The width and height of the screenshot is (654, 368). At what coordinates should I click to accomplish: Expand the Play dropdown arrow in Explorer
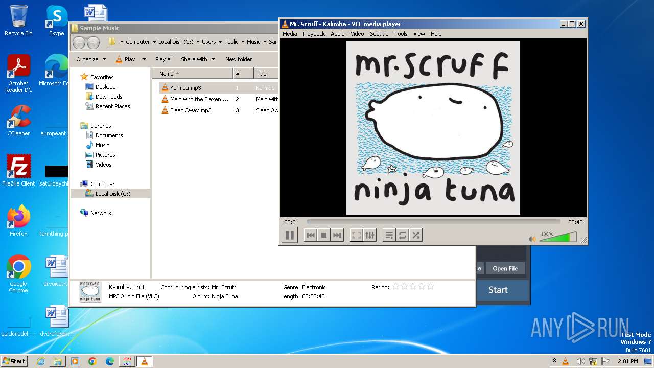144,59
